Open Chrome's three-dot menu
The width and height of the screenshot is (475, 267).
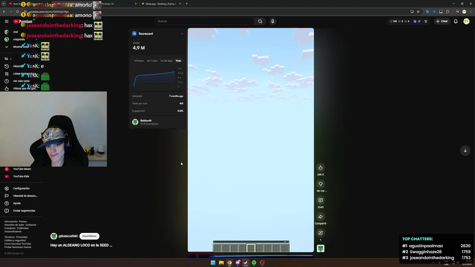click(471, 11)
